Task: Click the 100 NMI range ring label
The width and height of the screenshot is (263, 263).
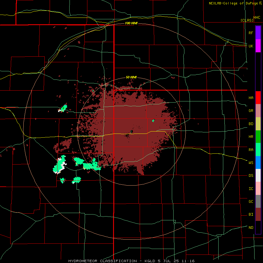Action: pos(131,23)
